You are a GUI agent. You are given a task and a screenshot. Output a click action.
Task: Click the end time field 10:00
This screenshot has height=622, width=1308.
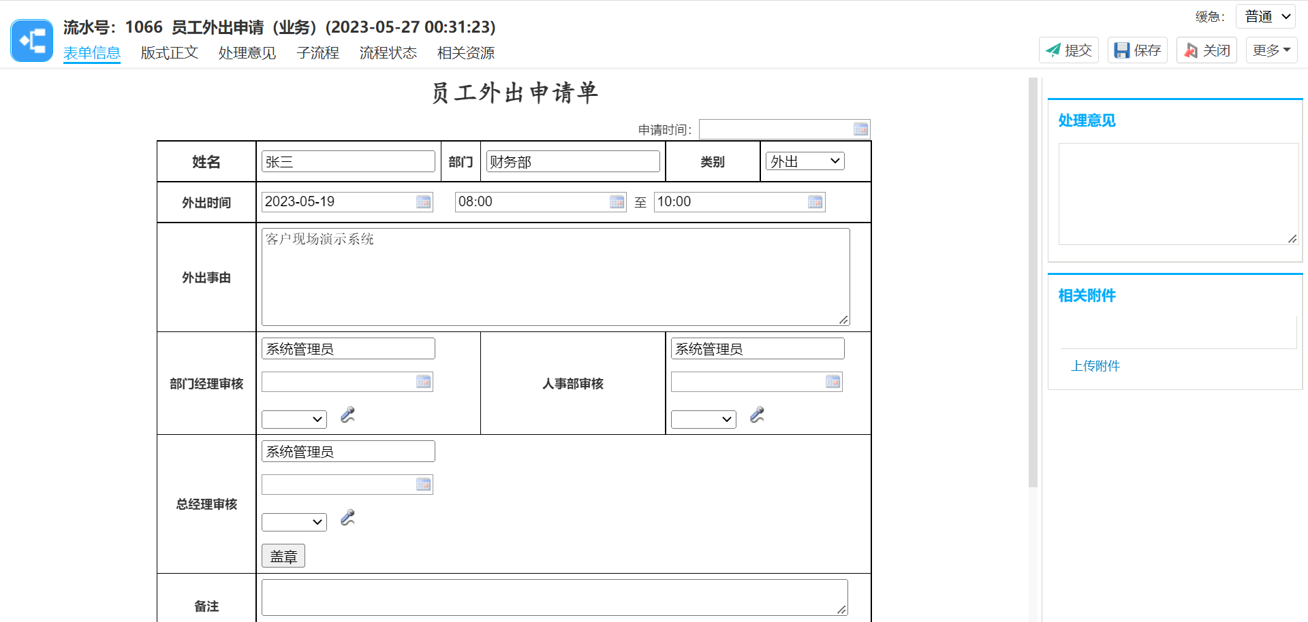[x=740, y=202]
